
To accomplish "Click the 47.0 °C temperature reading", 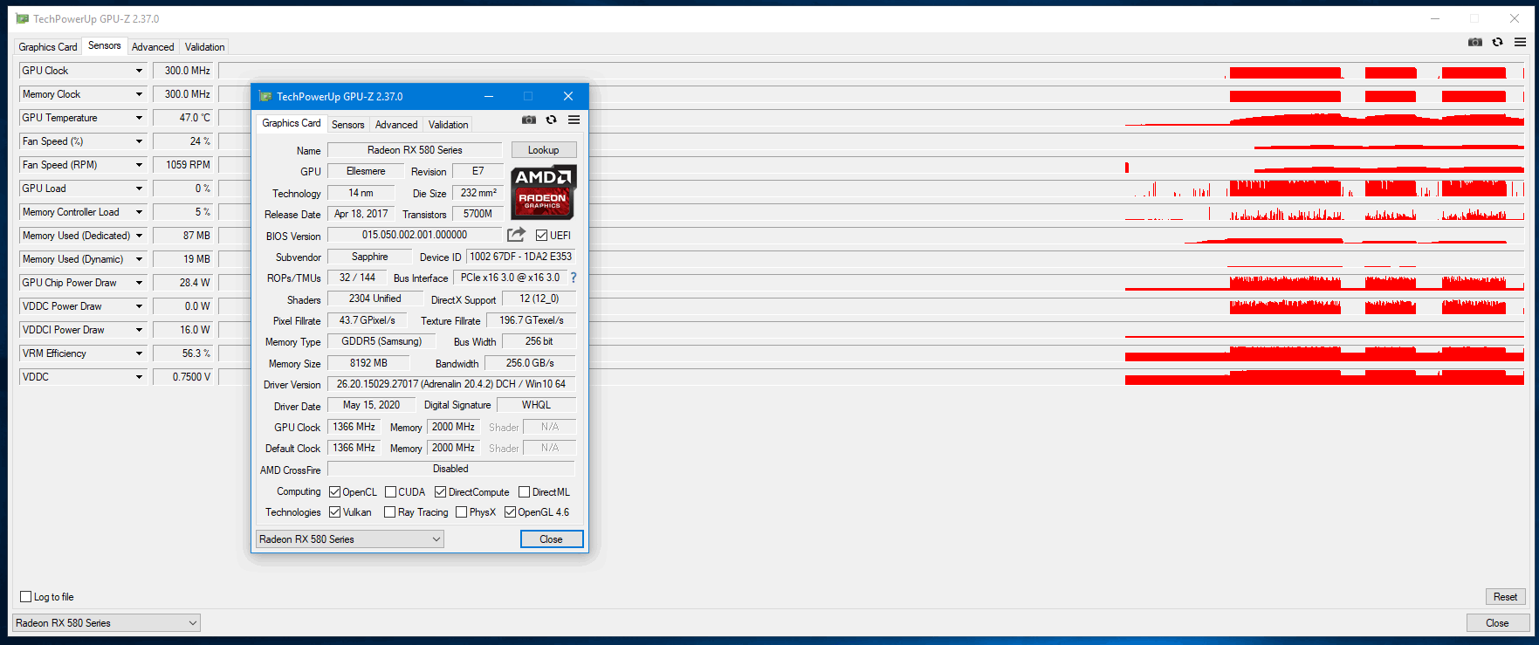I will point(183,118).
